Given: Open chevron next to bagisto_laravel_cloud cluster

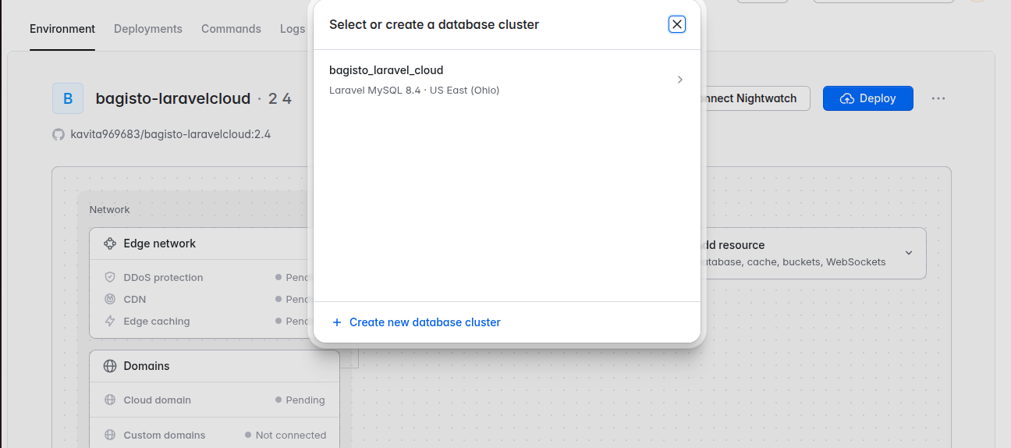Looking at the screenshot, I should click(680, 80).
